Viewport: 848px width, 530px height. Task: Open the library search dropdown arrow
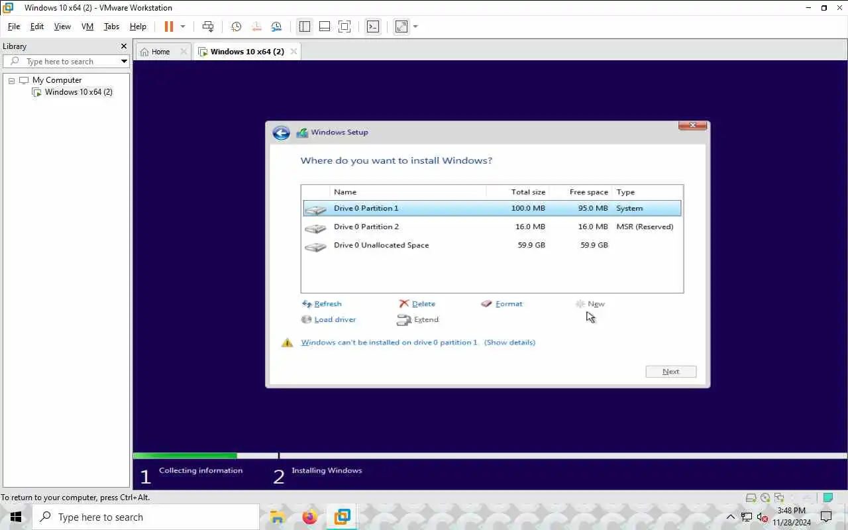124,62
